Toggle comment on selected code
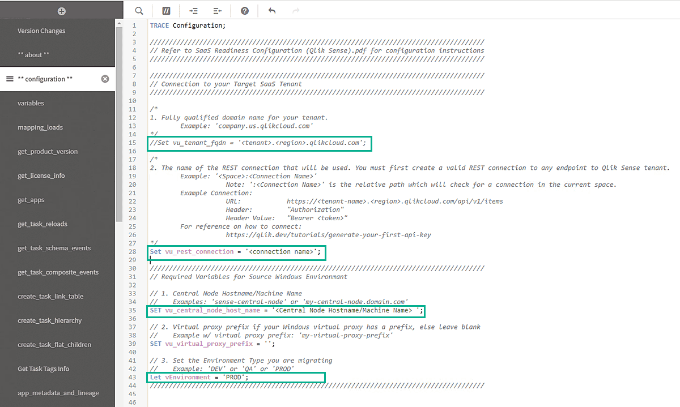Image resolution: width=680 pixels, height=407 pixels. pos(165,10)
